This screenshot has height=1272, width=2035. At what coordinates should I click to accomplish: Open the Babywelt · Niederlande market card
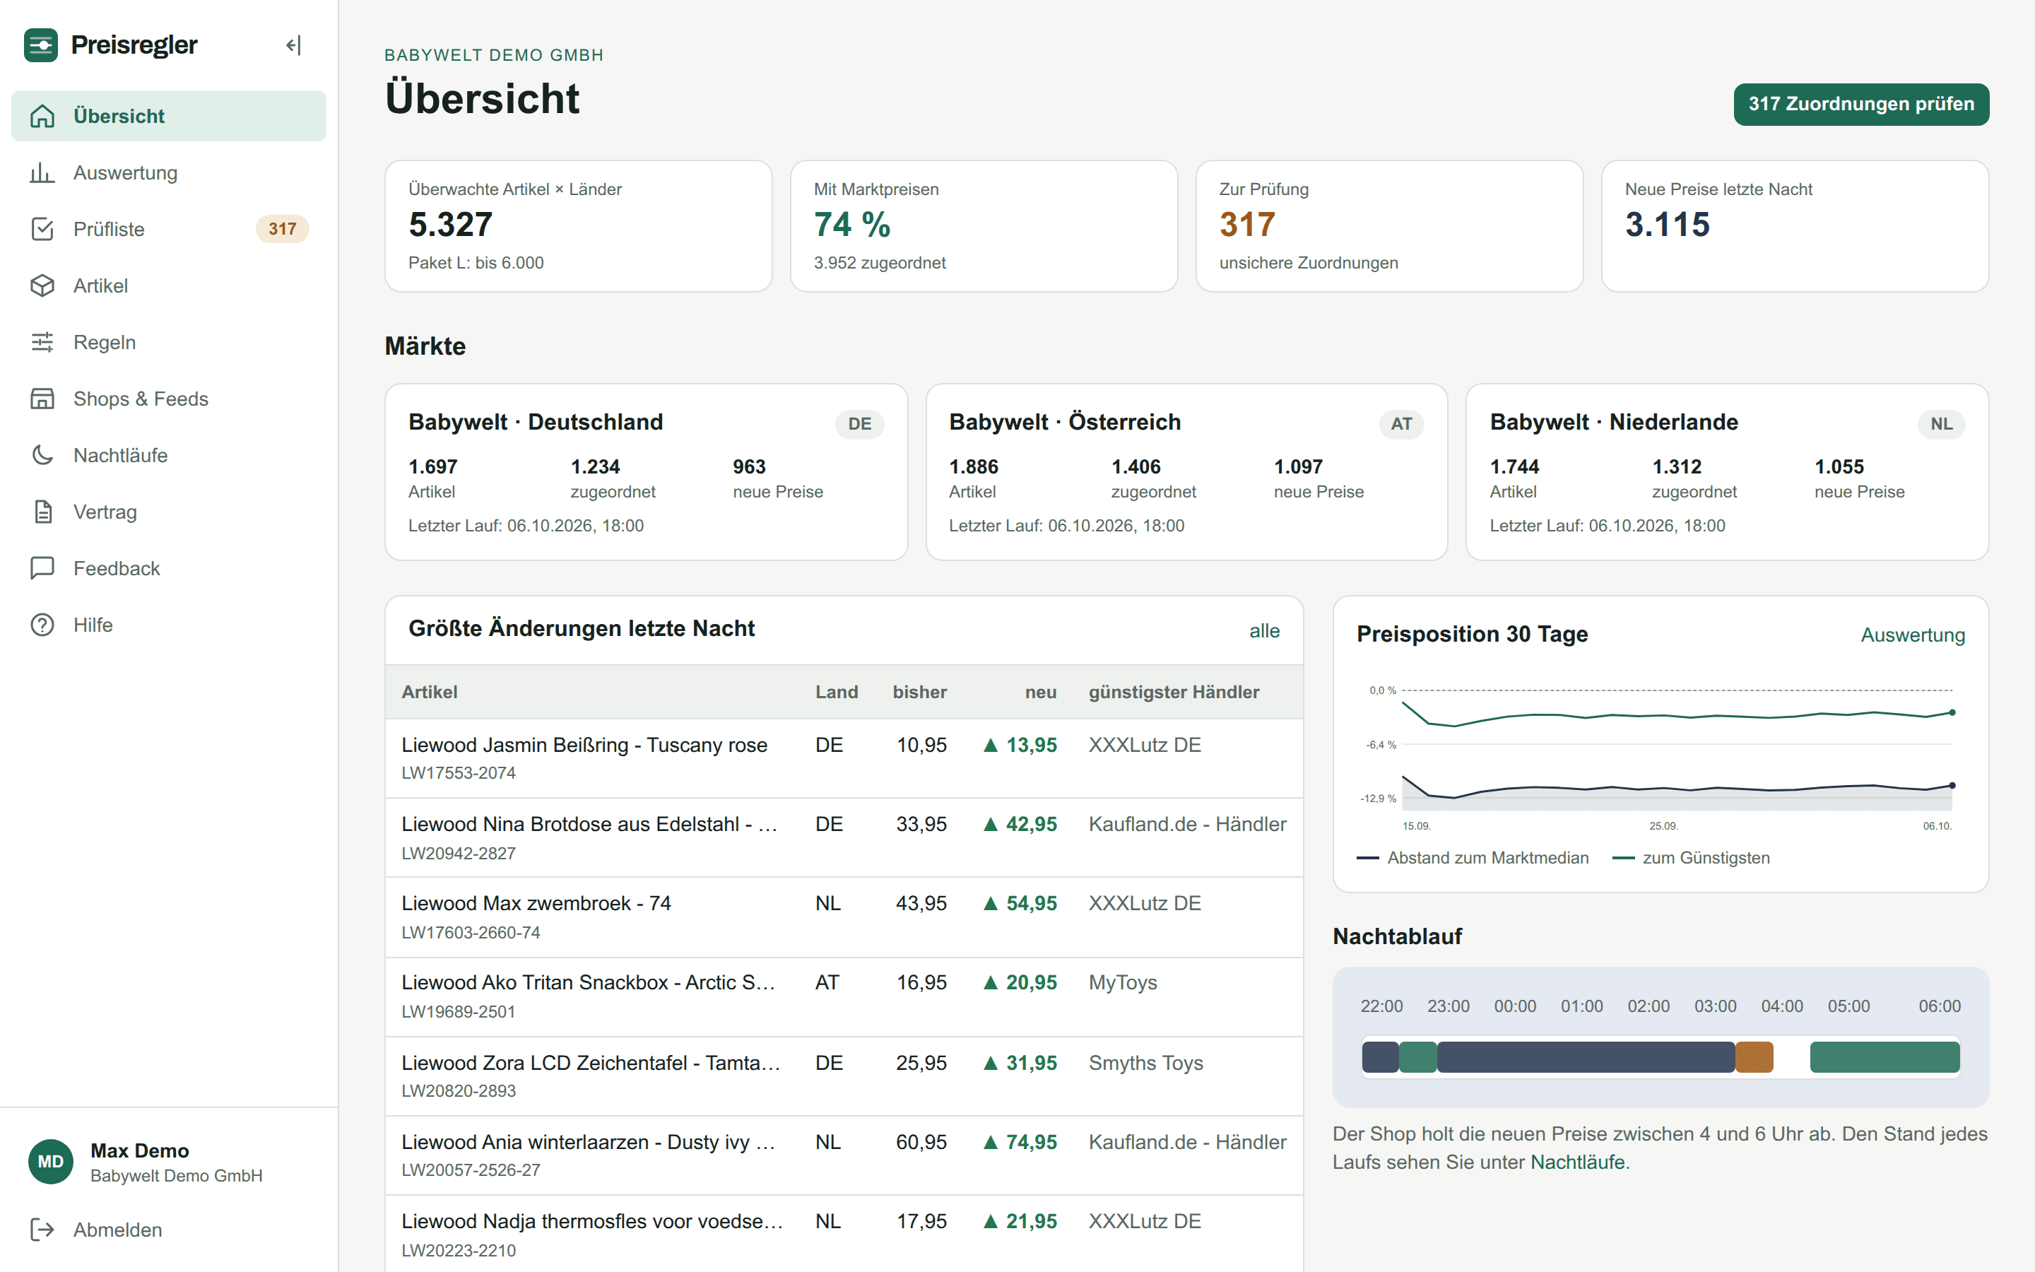[1727, 472]
